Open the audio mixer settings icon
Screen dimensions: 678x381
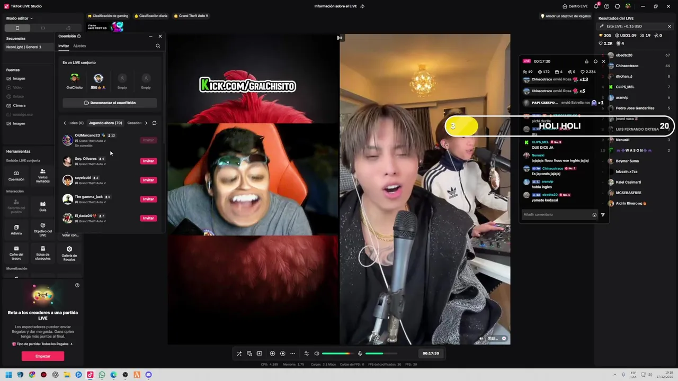click(306, 353)
